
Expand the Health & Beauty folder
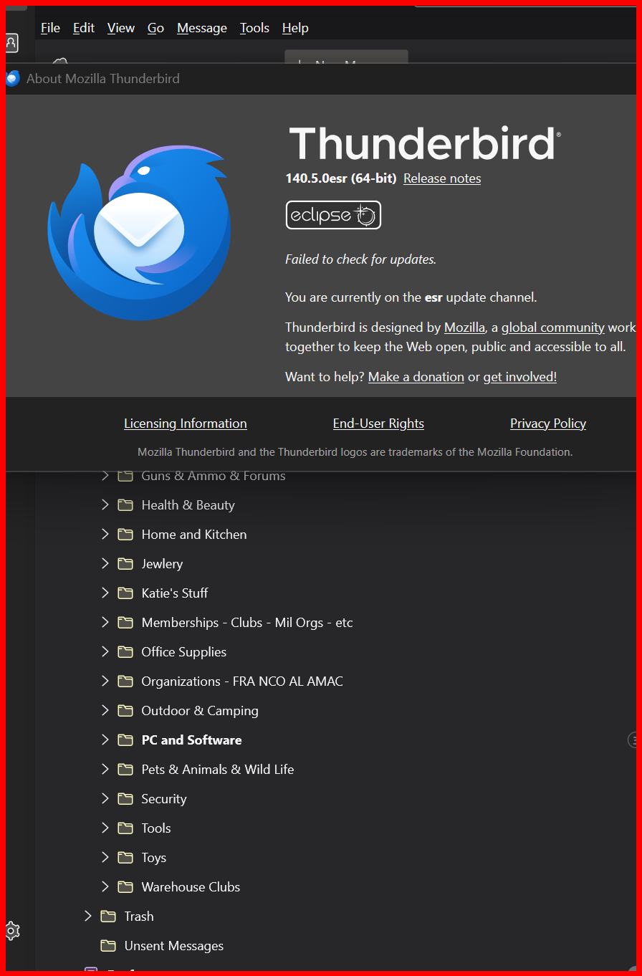pyautogui.click(x=105, y=505)
